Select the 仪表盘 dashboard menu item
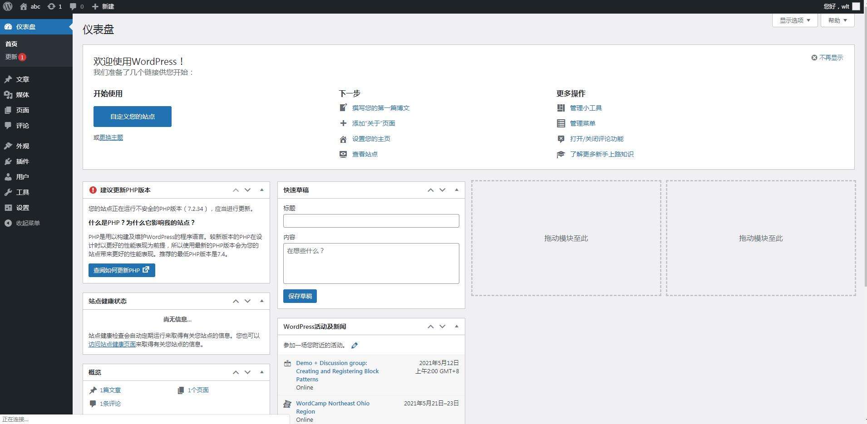The image size is (867, 424). pyautogui.click(x=36, y=27)
